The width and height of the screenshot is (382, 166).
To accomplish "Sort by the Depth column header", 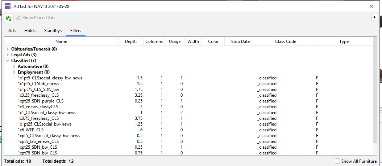I will pyautogui.click(x=130, y=41).
